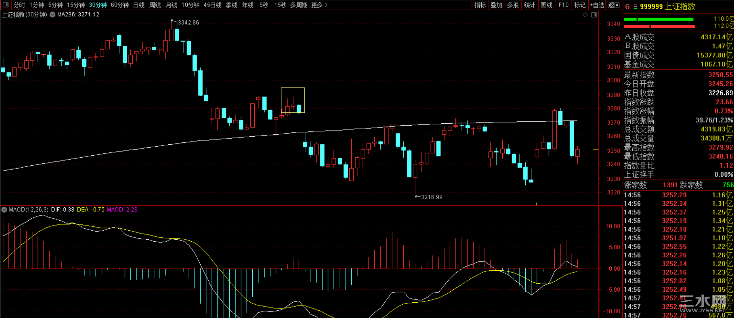
Task: Add to watchlist with +自选
Action: [597, 5]
